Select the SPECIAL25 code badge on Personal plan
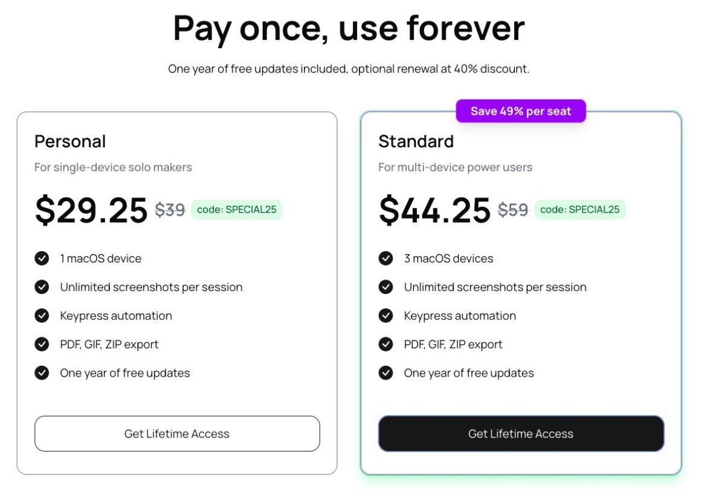The image size is (725, 504). point(237,209)
